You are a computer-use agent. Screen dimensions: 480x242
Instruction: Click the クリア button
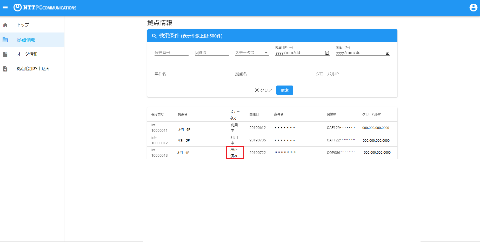pyautogui.click(x=263, y=90)
